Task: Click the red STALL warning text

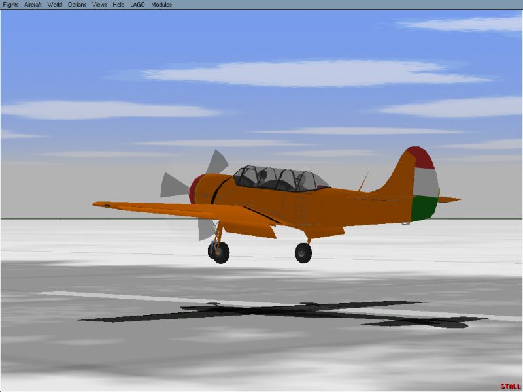Action: click(511, 386)
